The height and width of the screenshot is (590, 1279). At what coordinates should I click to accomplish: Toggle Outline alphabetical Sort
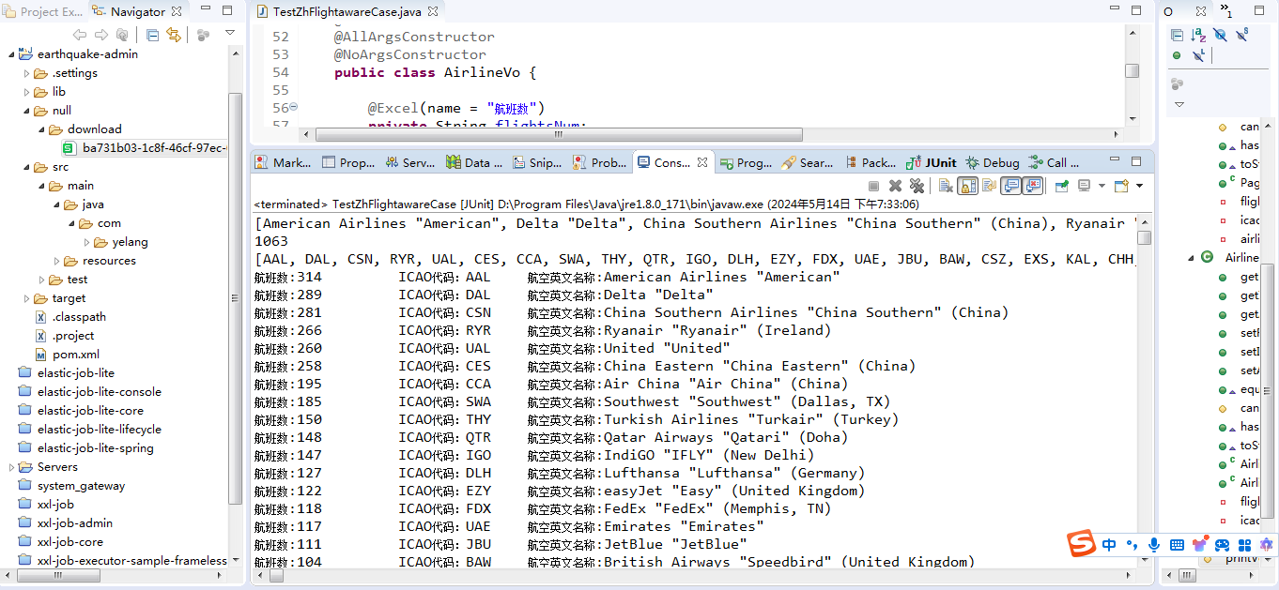(x=1198, y=35)
